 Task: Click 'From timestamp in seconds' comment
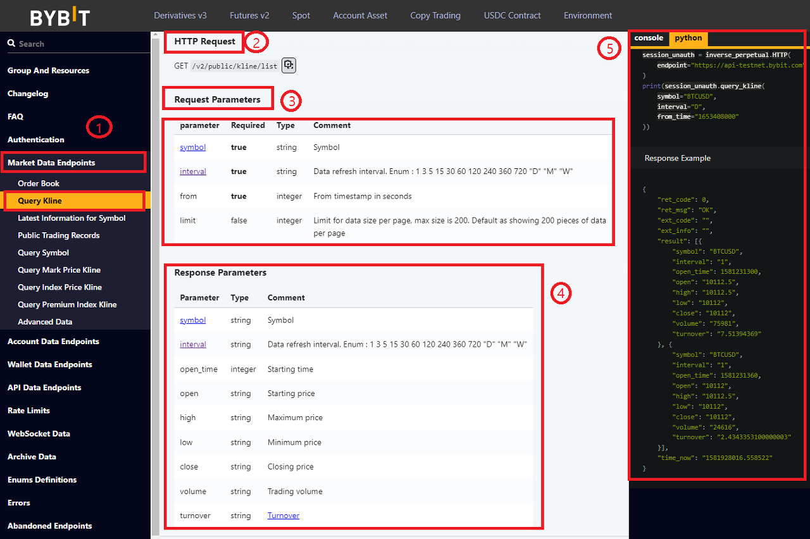click(363, 196)
